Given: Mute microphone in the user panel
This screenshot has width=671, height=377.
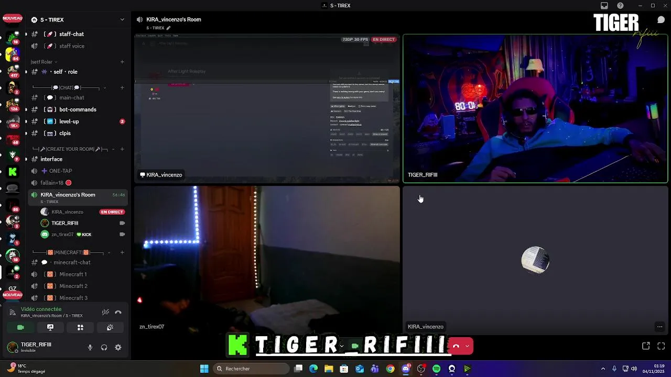Looking at the screenshot, I should [90, 347].
